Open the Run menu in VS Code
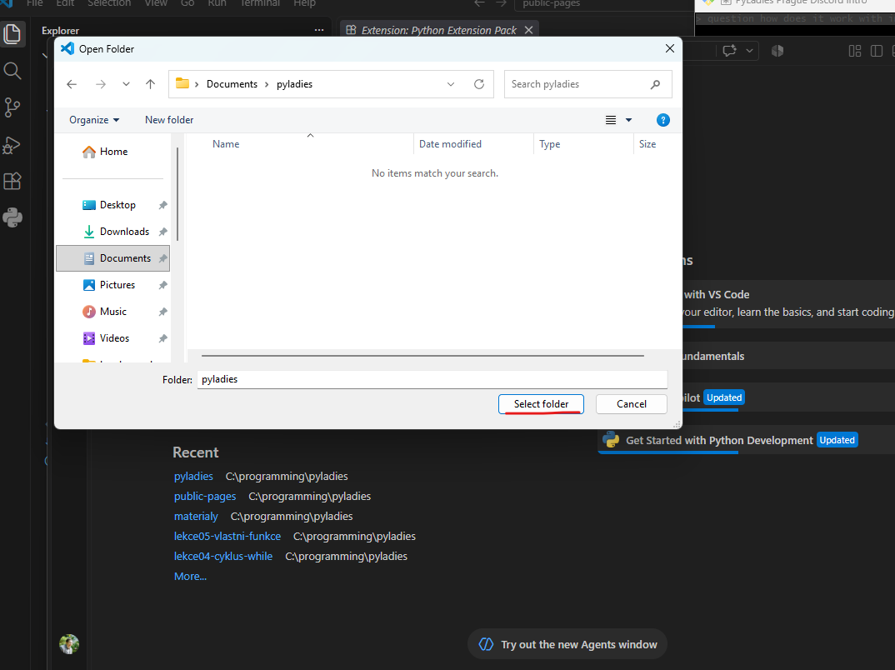Image resolution: width=895 pixels, height=670 pixels. (217, 3)
